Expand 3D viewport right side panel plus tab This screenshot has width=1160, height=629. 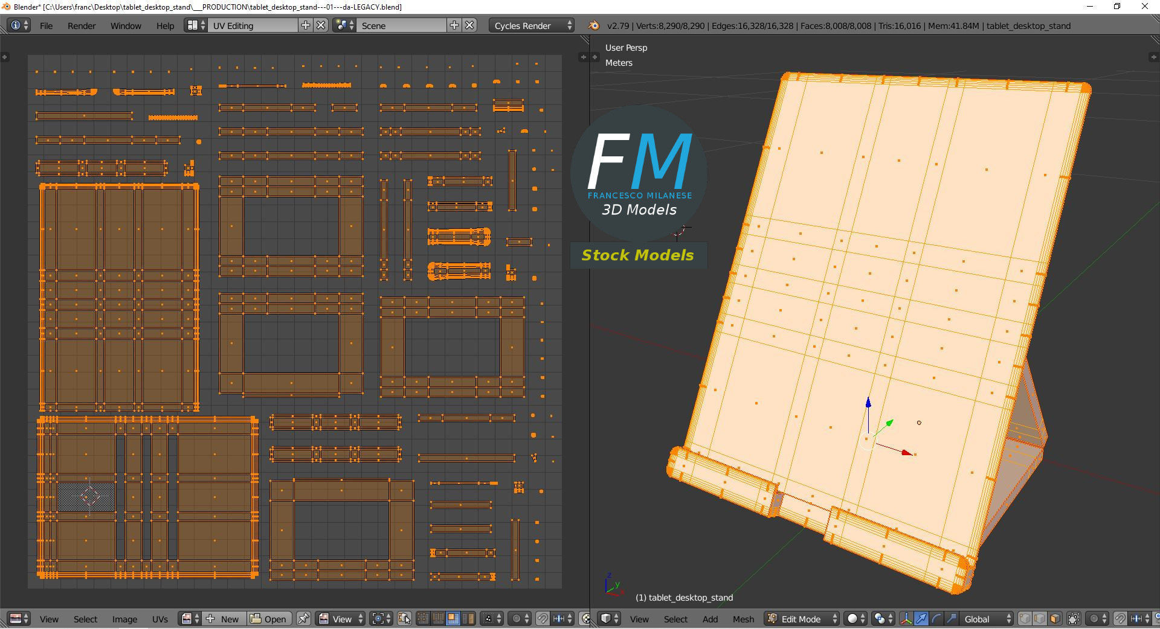(x=1153, y=57)
